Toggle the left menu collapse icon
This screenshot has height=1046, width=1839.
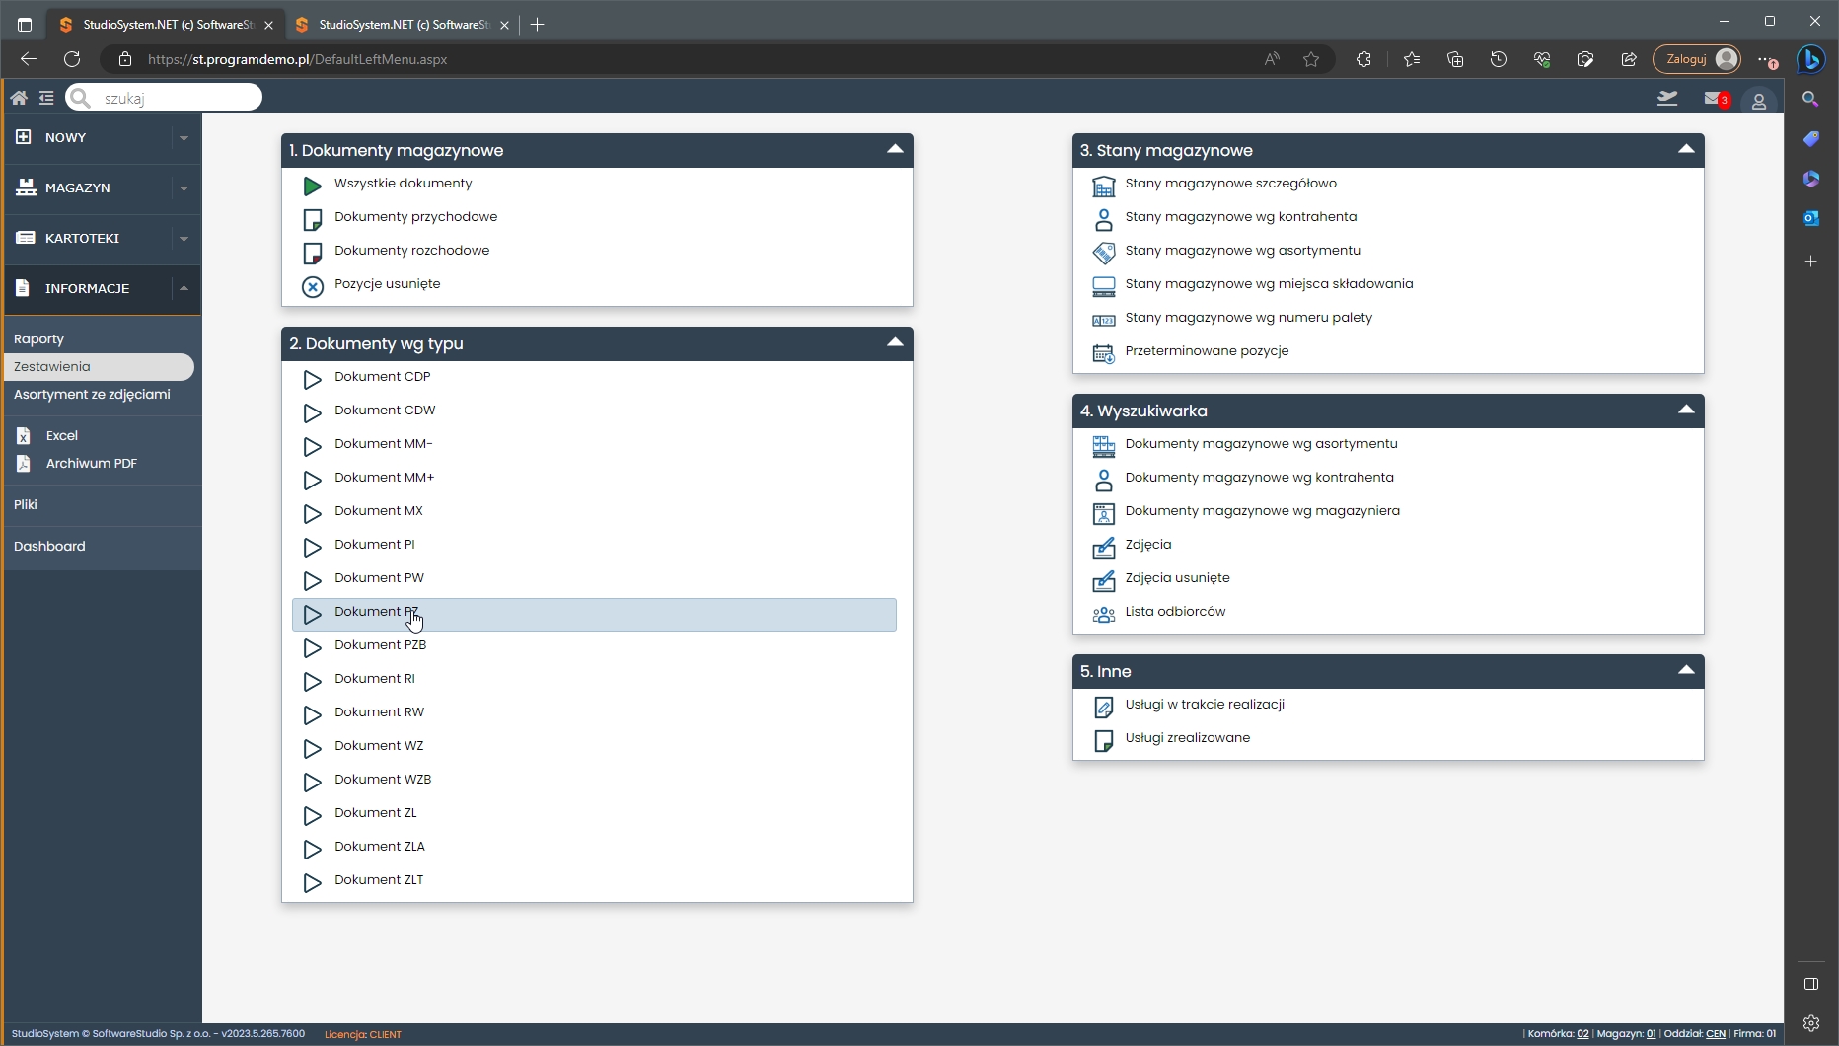pos(46,98)
